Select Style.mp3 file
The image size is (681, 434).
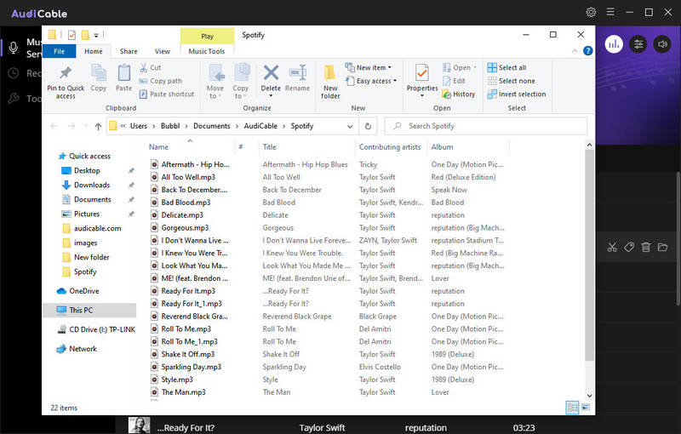(x=177, y=380)
